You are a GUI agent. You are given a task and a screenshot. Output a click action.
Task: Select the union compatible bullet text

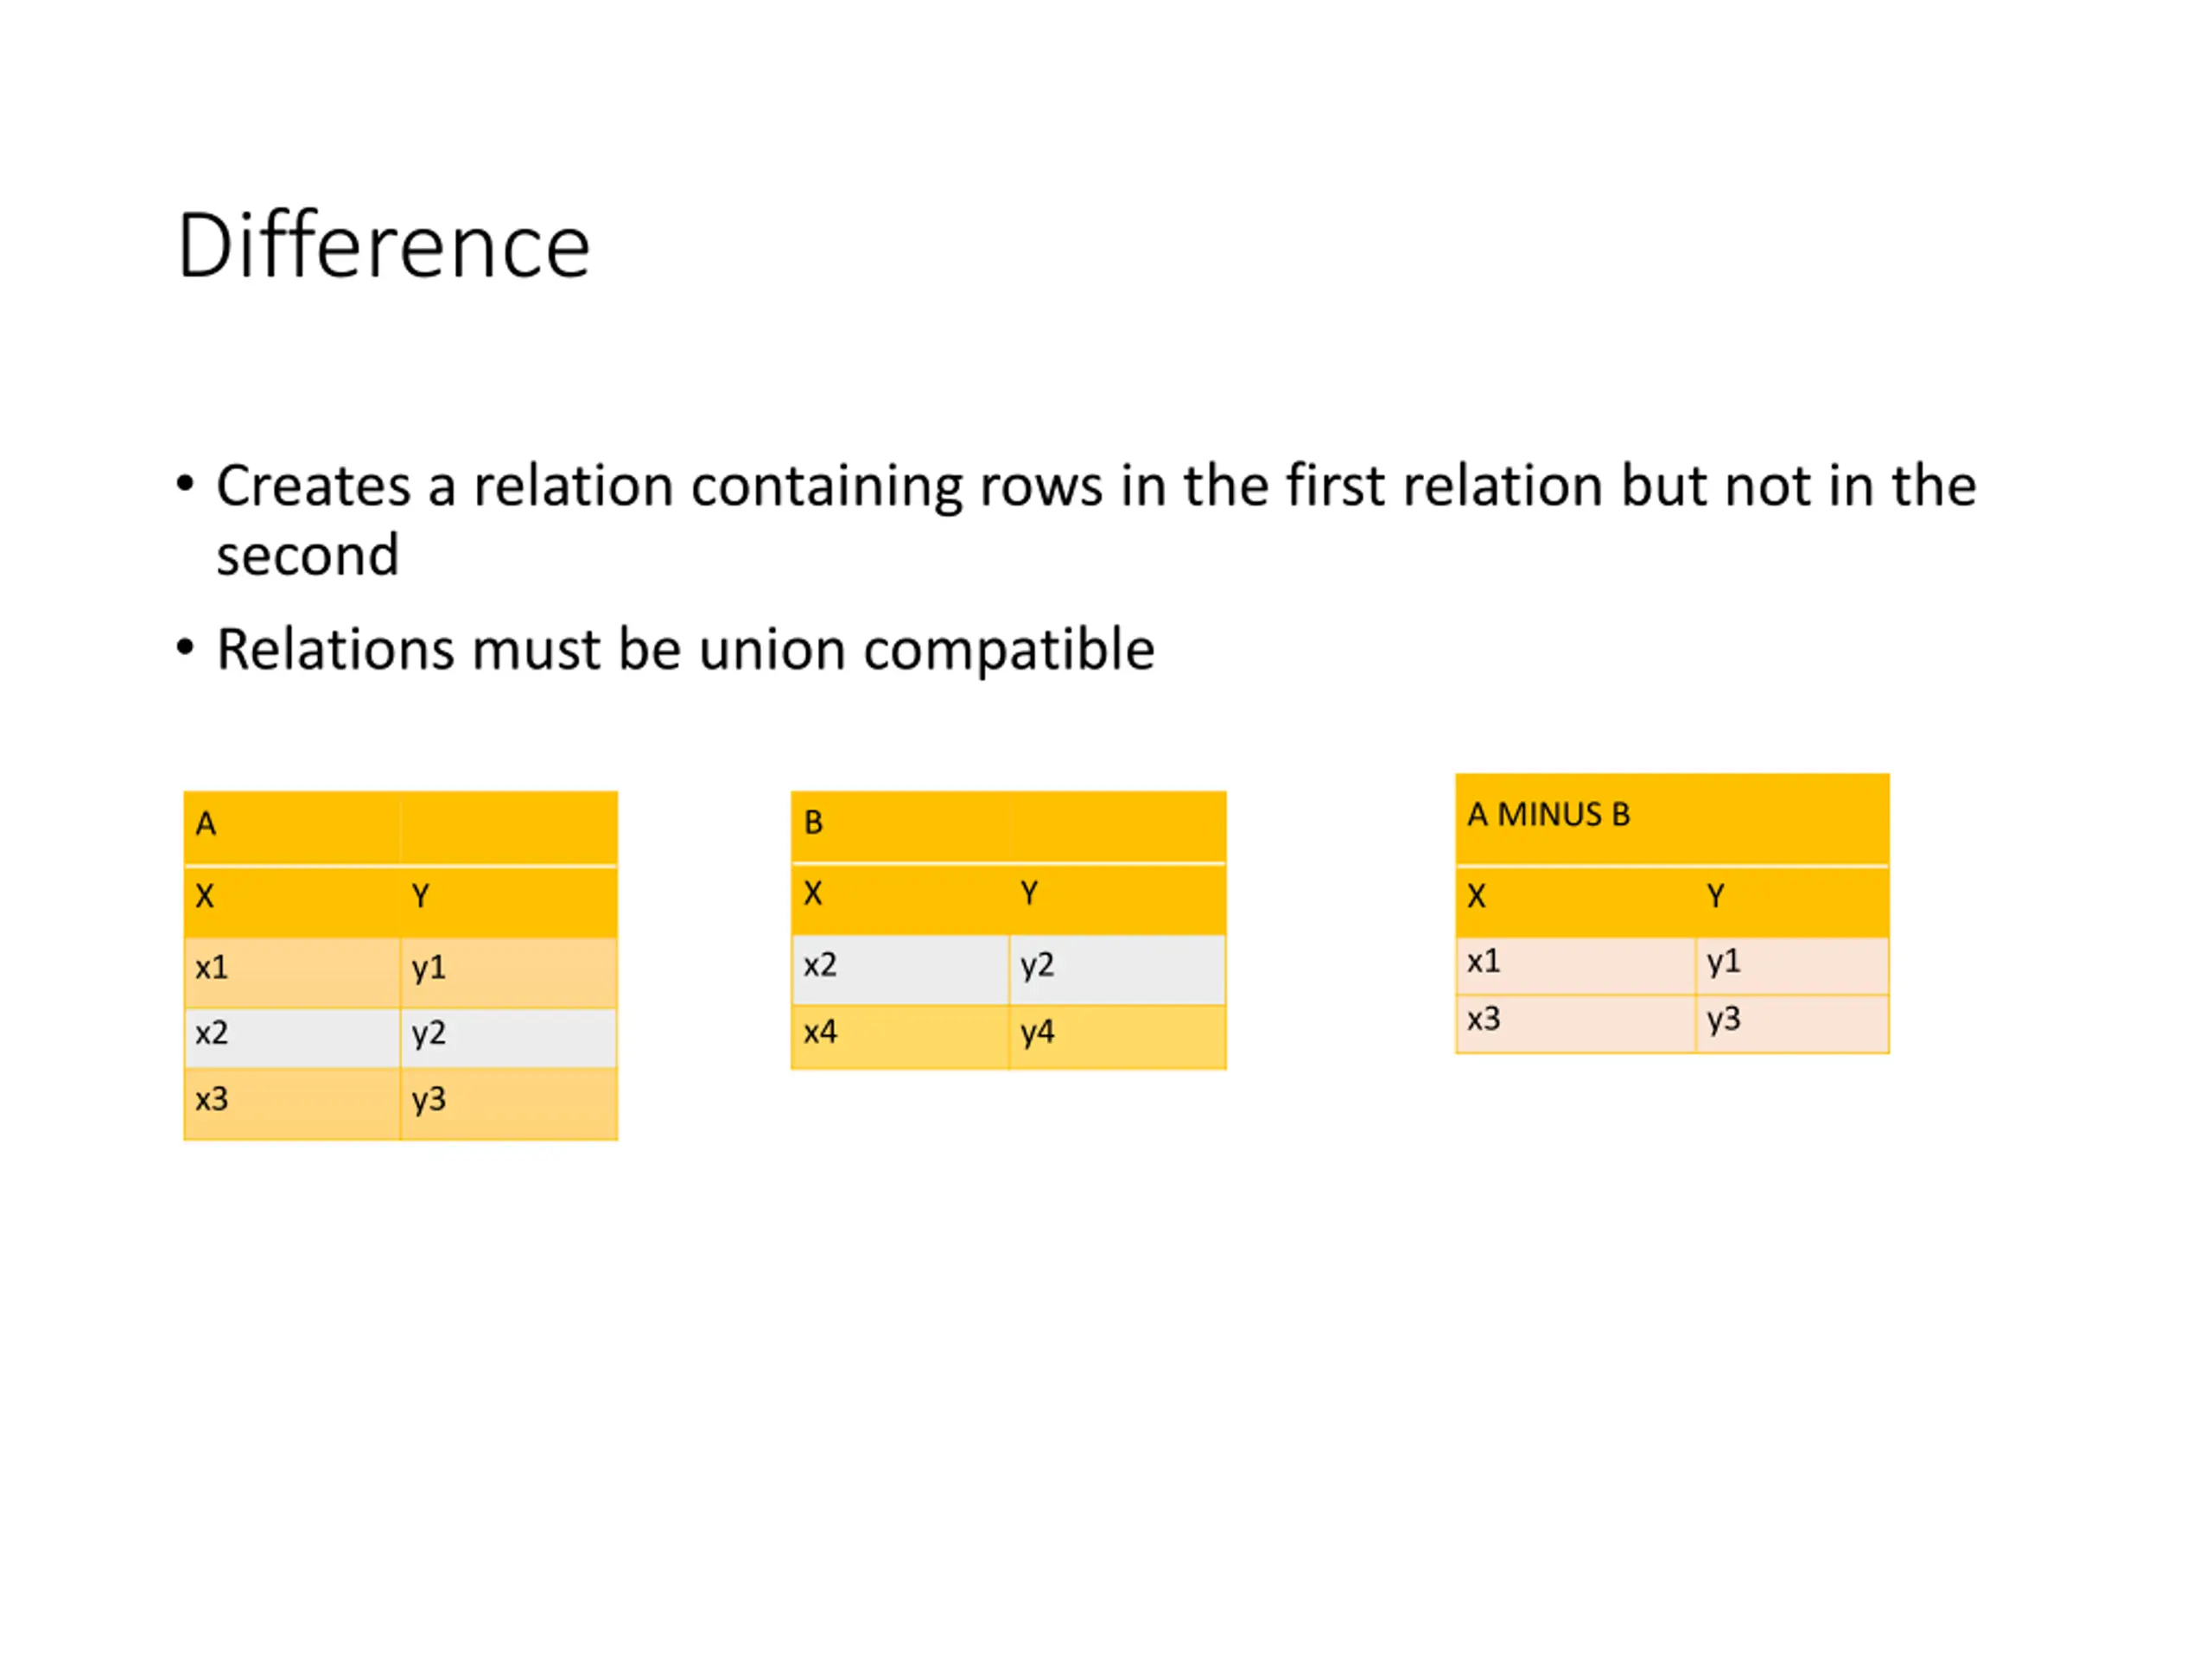685,649
